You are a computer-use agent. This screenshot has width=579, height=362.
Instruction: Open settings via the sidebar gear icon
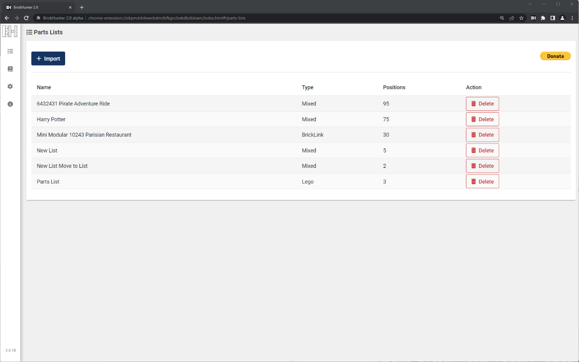10,86
